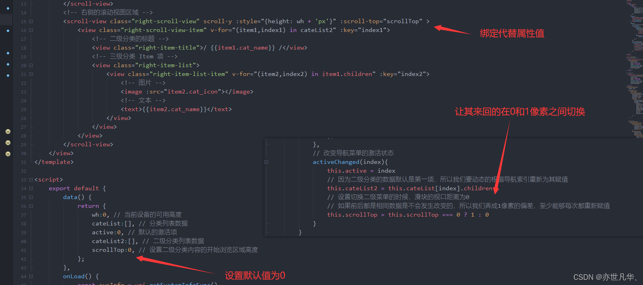Click the code minimap on the right edge

click(x=634, y=69)
